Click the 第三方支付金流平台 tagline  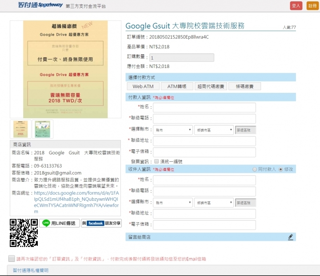click(x=86, y=6)
